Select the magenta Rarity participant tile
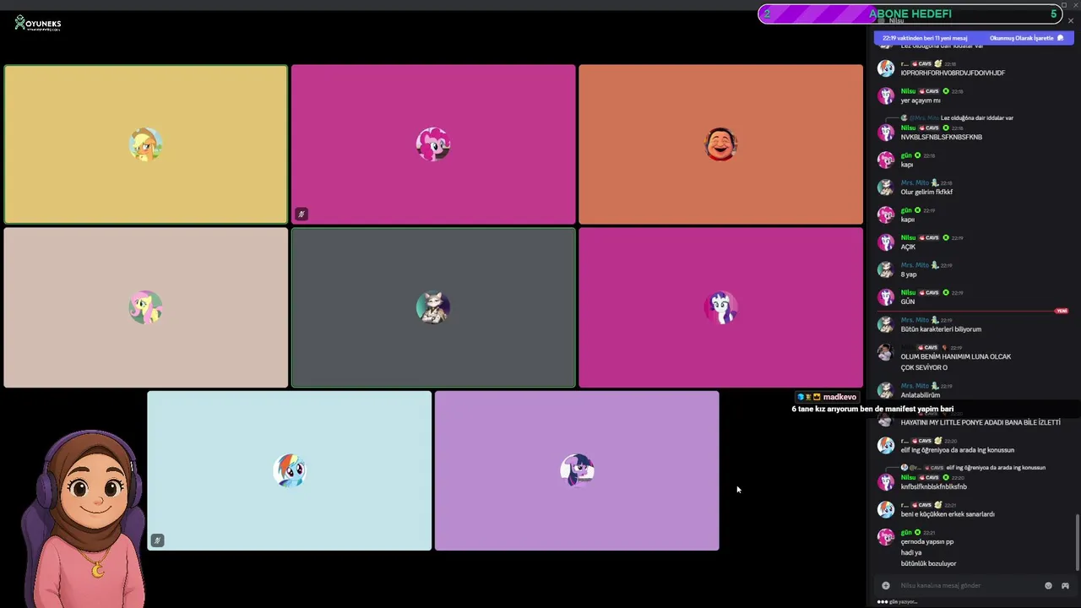Screen dimensions: 1081x608 point(720,307)
